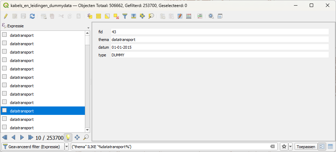Go to the next feature
336x152 pixels.
(22, 137)
